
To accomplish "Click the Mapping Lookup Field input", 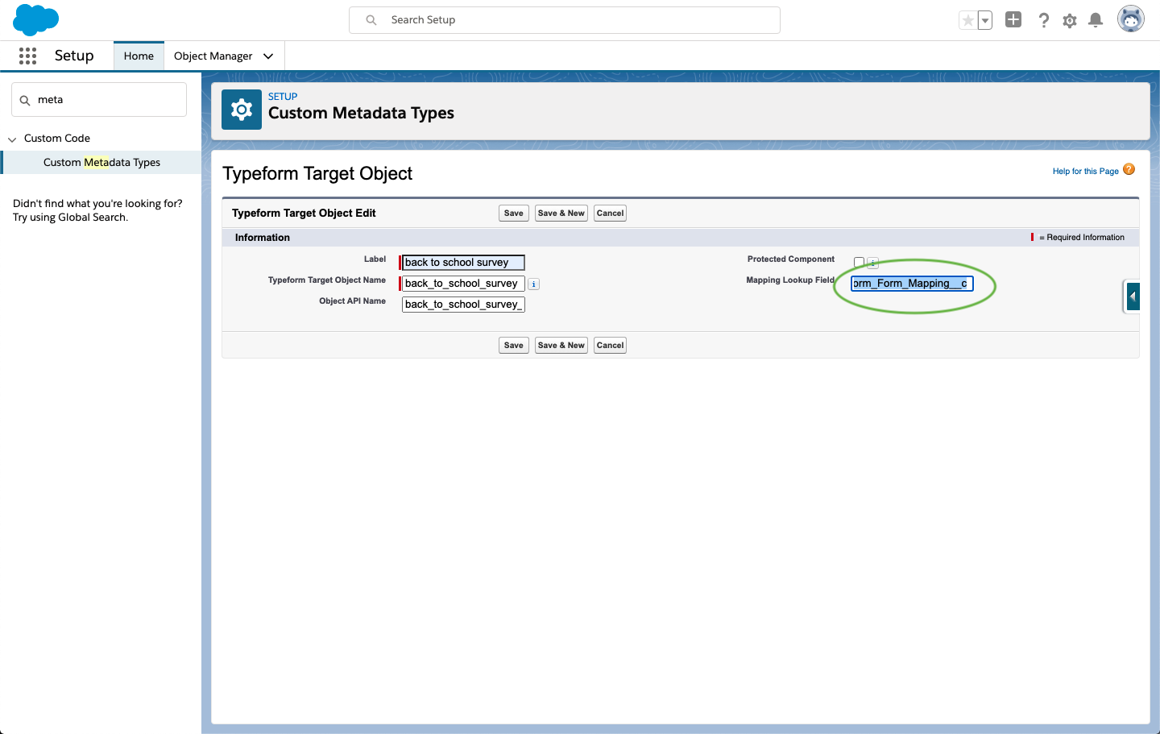I will pyautogui.click(x=912, y=284).
